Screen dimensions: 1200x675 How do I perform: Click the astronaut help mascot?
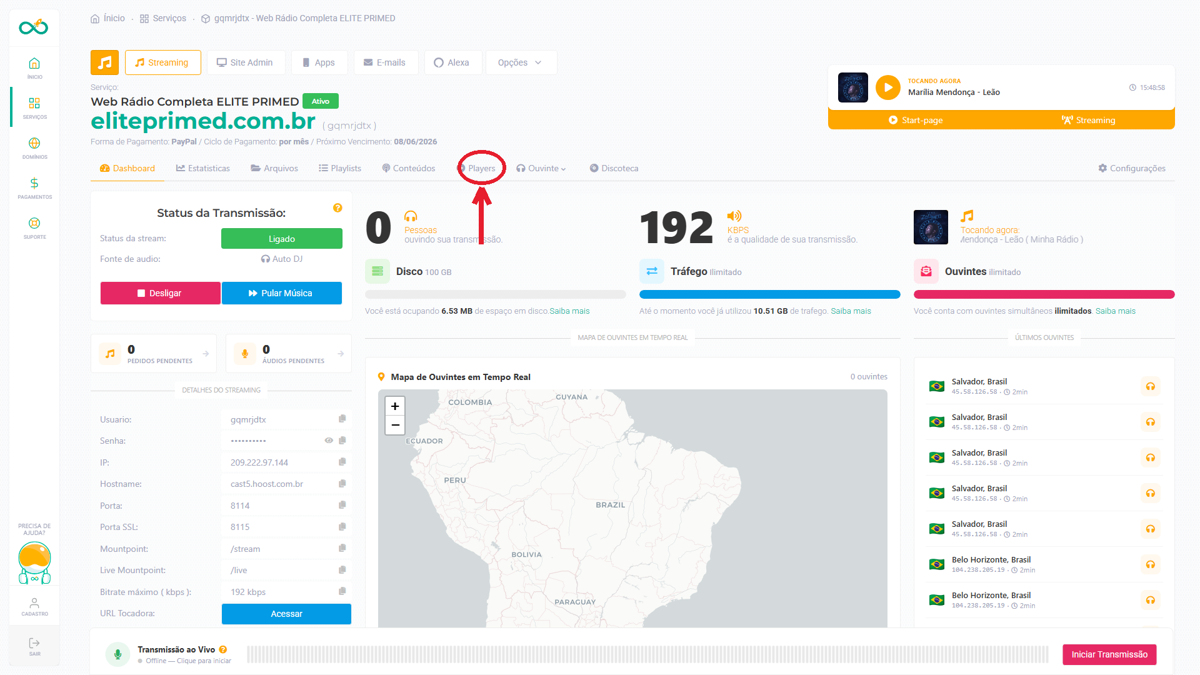[34, 562]
